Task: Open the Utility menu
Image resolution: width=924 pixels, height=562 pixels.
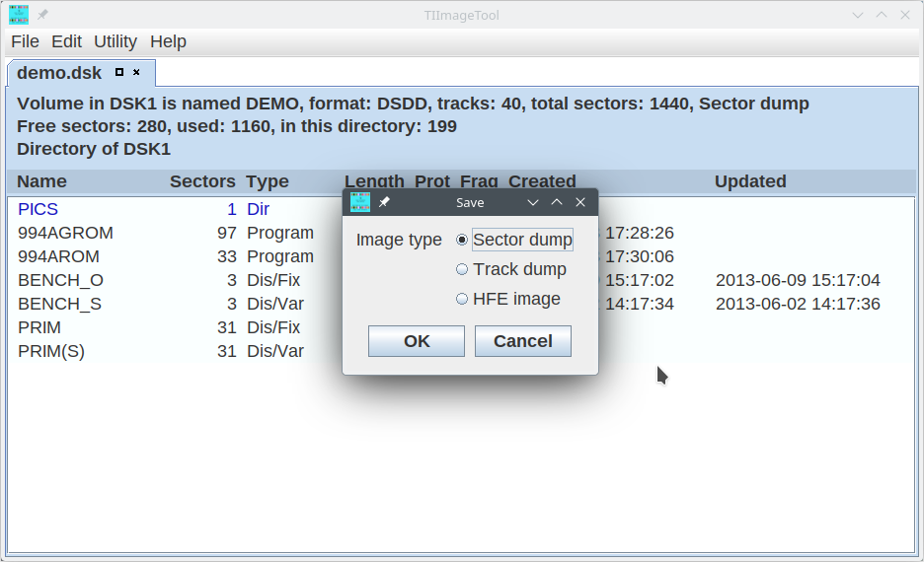Action: coord(115,41)
